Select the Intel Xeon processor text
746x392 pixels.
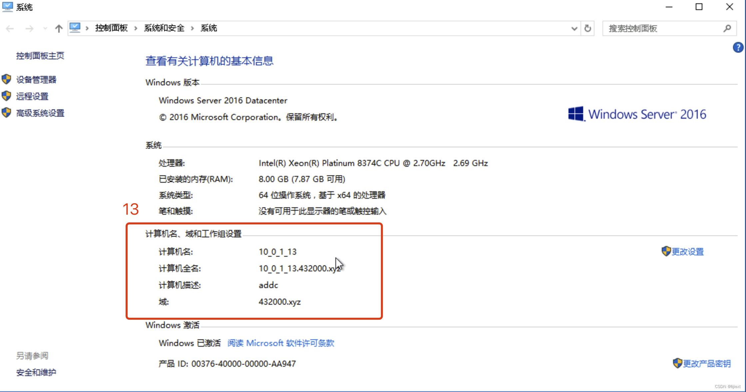pyautogui.click(x=373, y=163)
